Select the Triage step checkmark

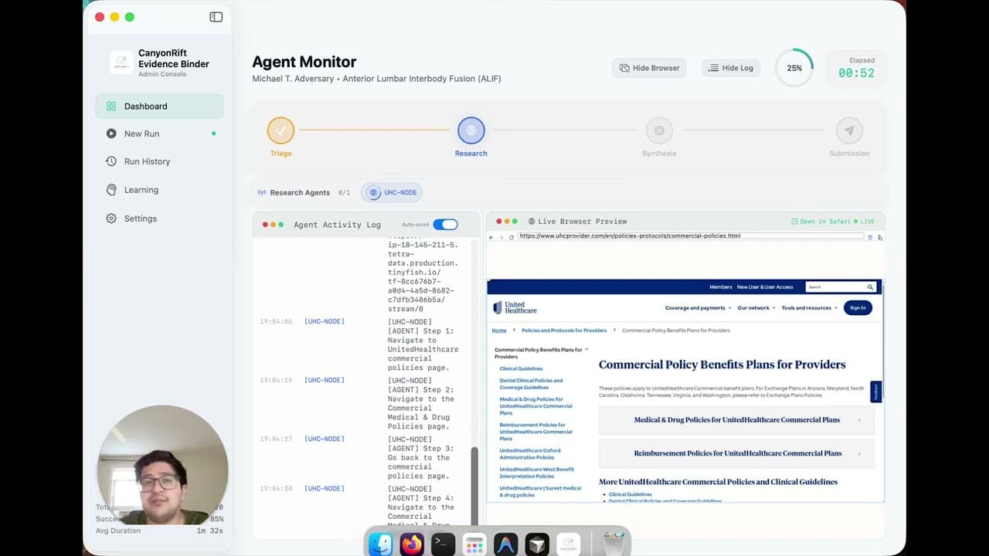(x=280, y=131)
